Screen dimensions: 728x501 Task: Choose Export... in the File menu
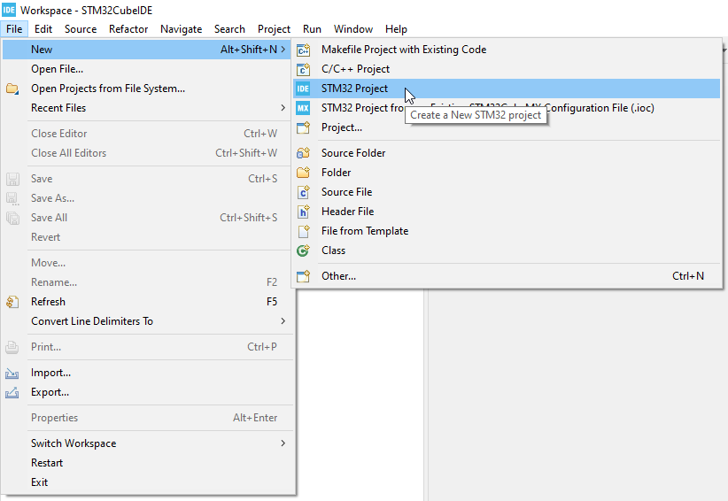(50, 392)
